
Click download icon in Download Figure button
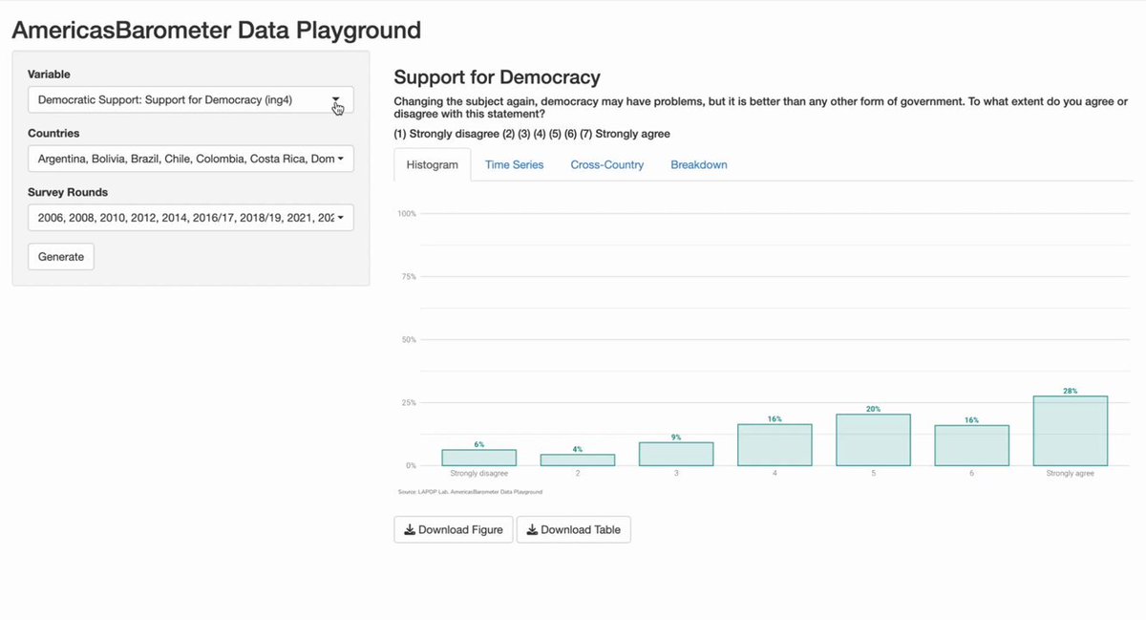410,529
